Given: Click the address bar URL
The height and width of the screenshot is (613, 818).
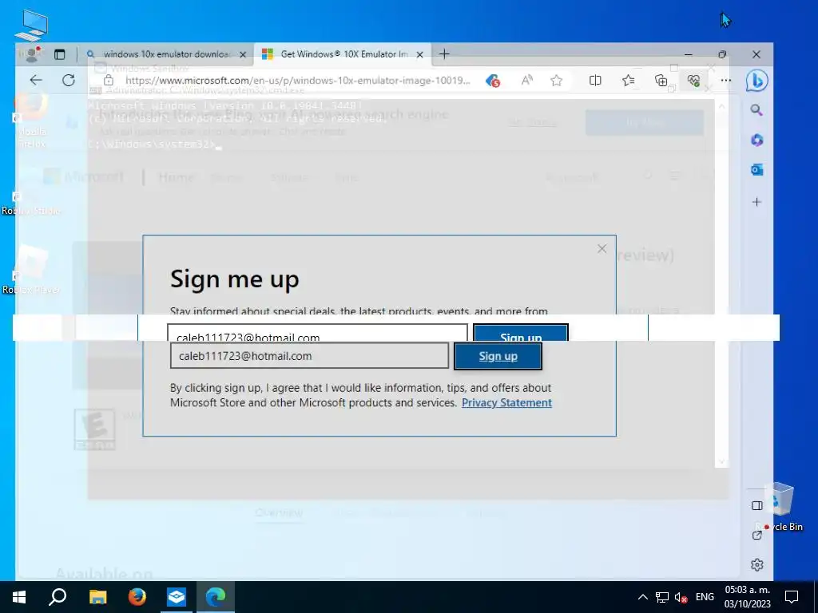Looking at the screenshot, I should 297,81.
